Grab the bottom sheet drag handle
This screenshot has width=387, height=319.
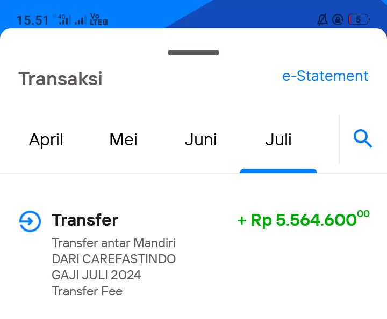click(193, 53)
